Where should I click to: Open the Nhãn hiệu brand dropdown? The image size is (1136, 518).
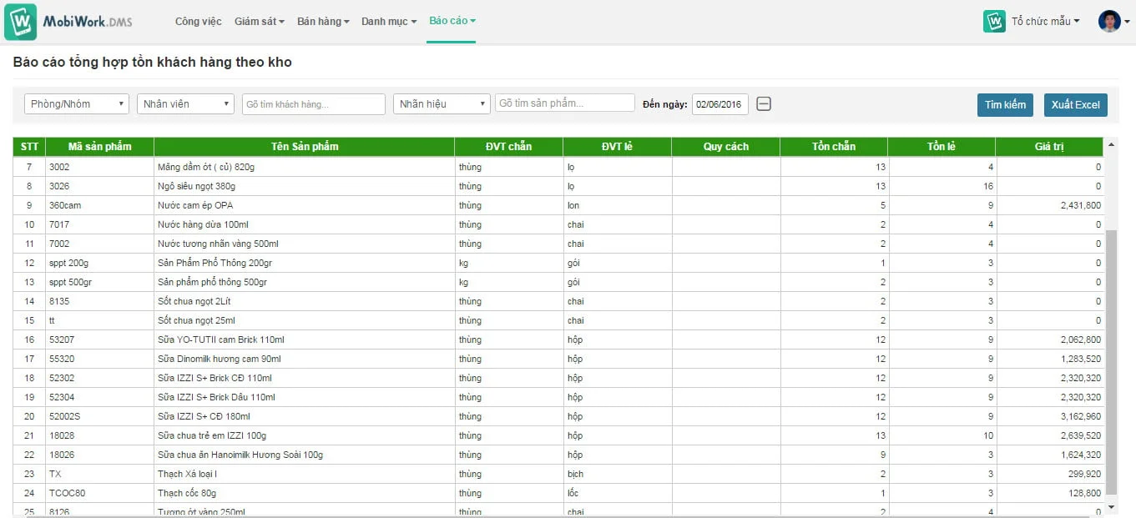441,104
